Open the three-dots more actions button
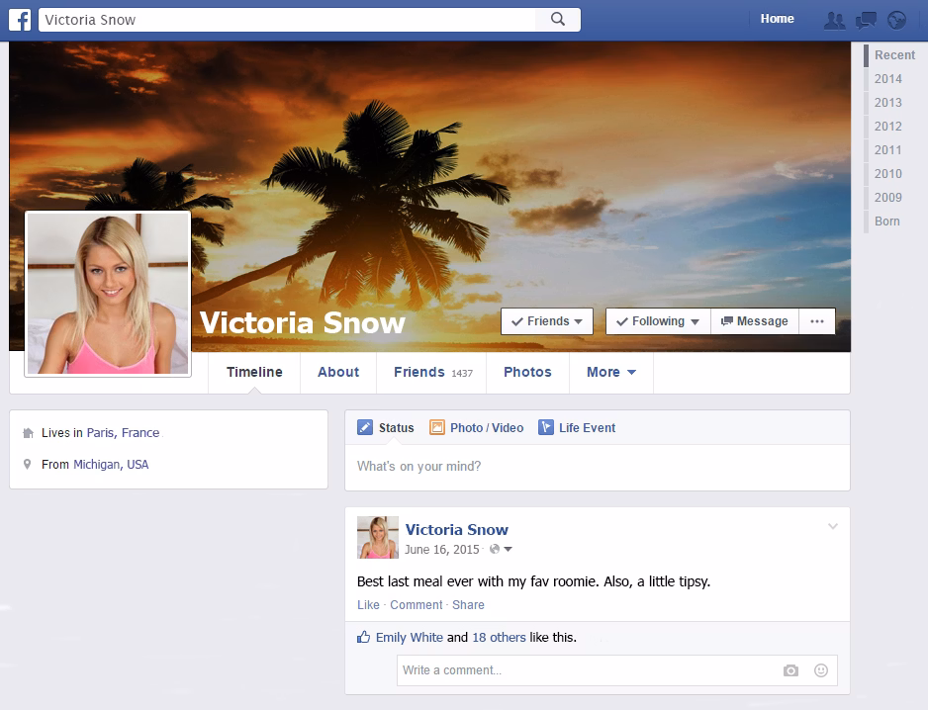Image resolution: width=928 pixels, height=710 pixels. tap(817, 321)
